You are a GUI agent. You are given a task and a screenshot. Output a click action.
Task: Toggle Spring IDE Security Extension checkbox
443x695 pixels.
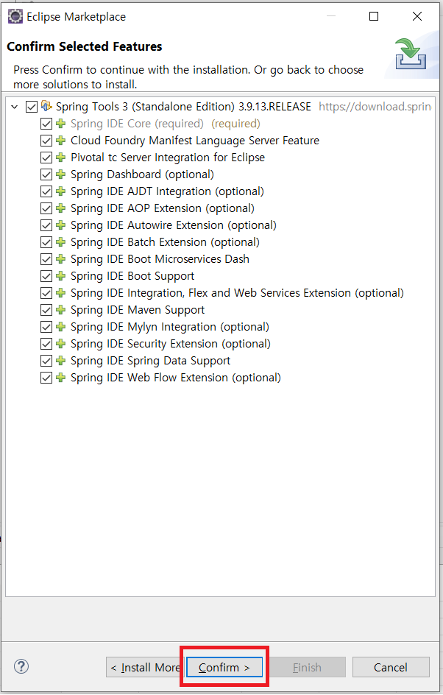[46, 344]
